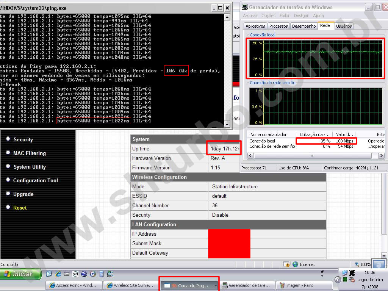The width and height of the screenshot is (388, 291).
Task: Minimize the ping.exe console window
Action: [214, 8]
